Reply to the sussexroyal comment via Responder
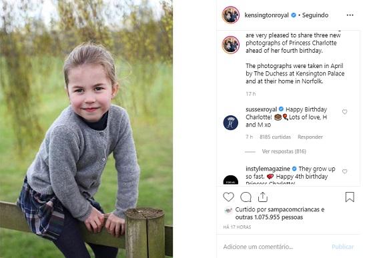 coord(310,137)
